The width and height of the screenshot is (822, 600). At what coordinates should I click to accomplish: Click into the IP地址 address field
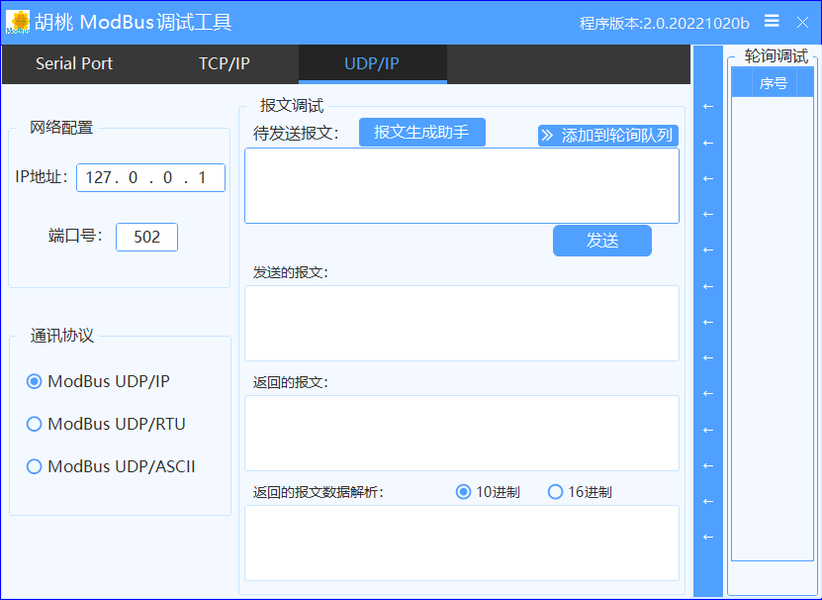[x=150, y=178]
